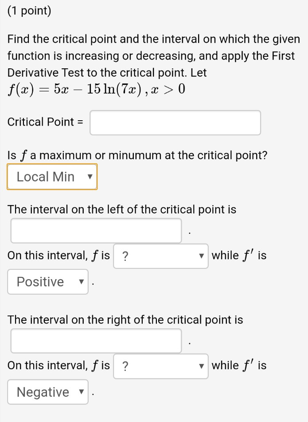
Task: Click the arrow on the first '?' dropdown
Action: pos(201,256)
